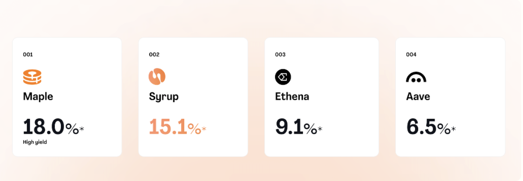Screen dimensions: 523x181
Task: Click the asterisk after 9.1%
Action: pyautogui.click(x=320, y=129)
